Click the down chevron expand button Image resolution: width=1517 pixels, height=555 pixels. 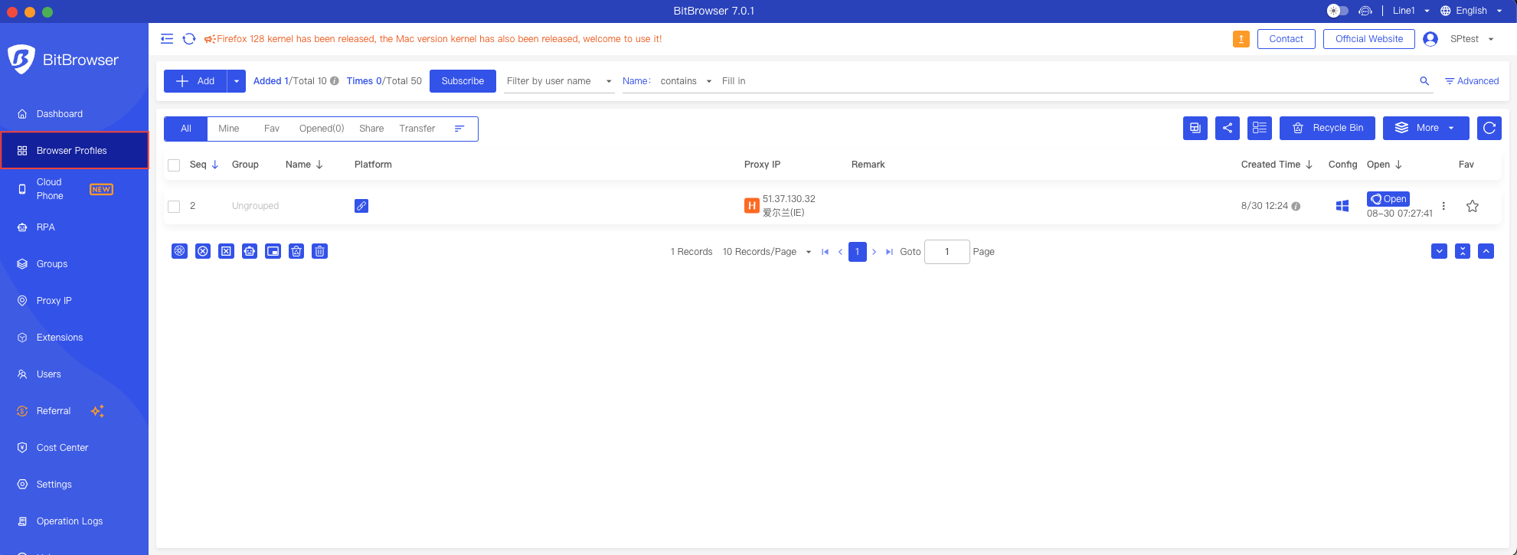coord(1440,251)
